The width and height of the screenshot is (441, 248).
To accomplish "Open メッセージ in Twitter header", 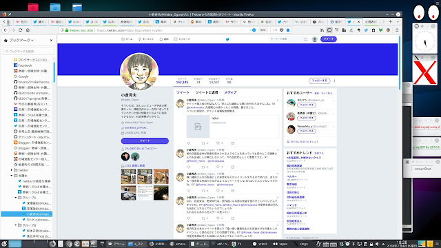I will click(x=182, y=39).
